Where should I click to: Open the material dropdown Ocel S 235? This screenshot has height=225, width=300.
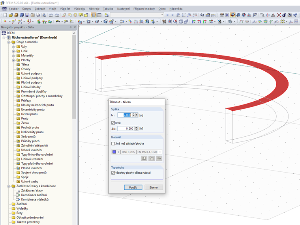160,152
